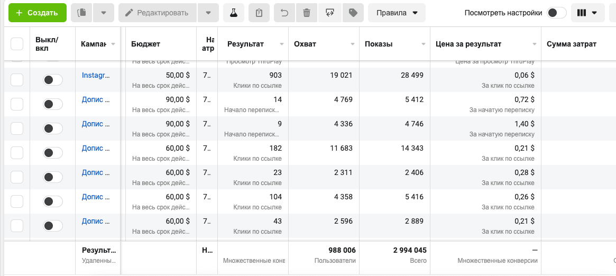The image size is (616, 276).
Task: Open the Допис campaign link with 14 results
Action: [96, 99]
